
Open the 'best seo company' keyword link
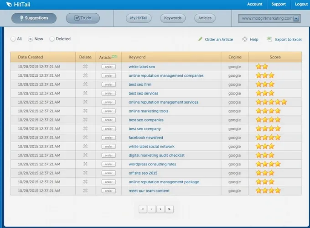coord(145,129)
